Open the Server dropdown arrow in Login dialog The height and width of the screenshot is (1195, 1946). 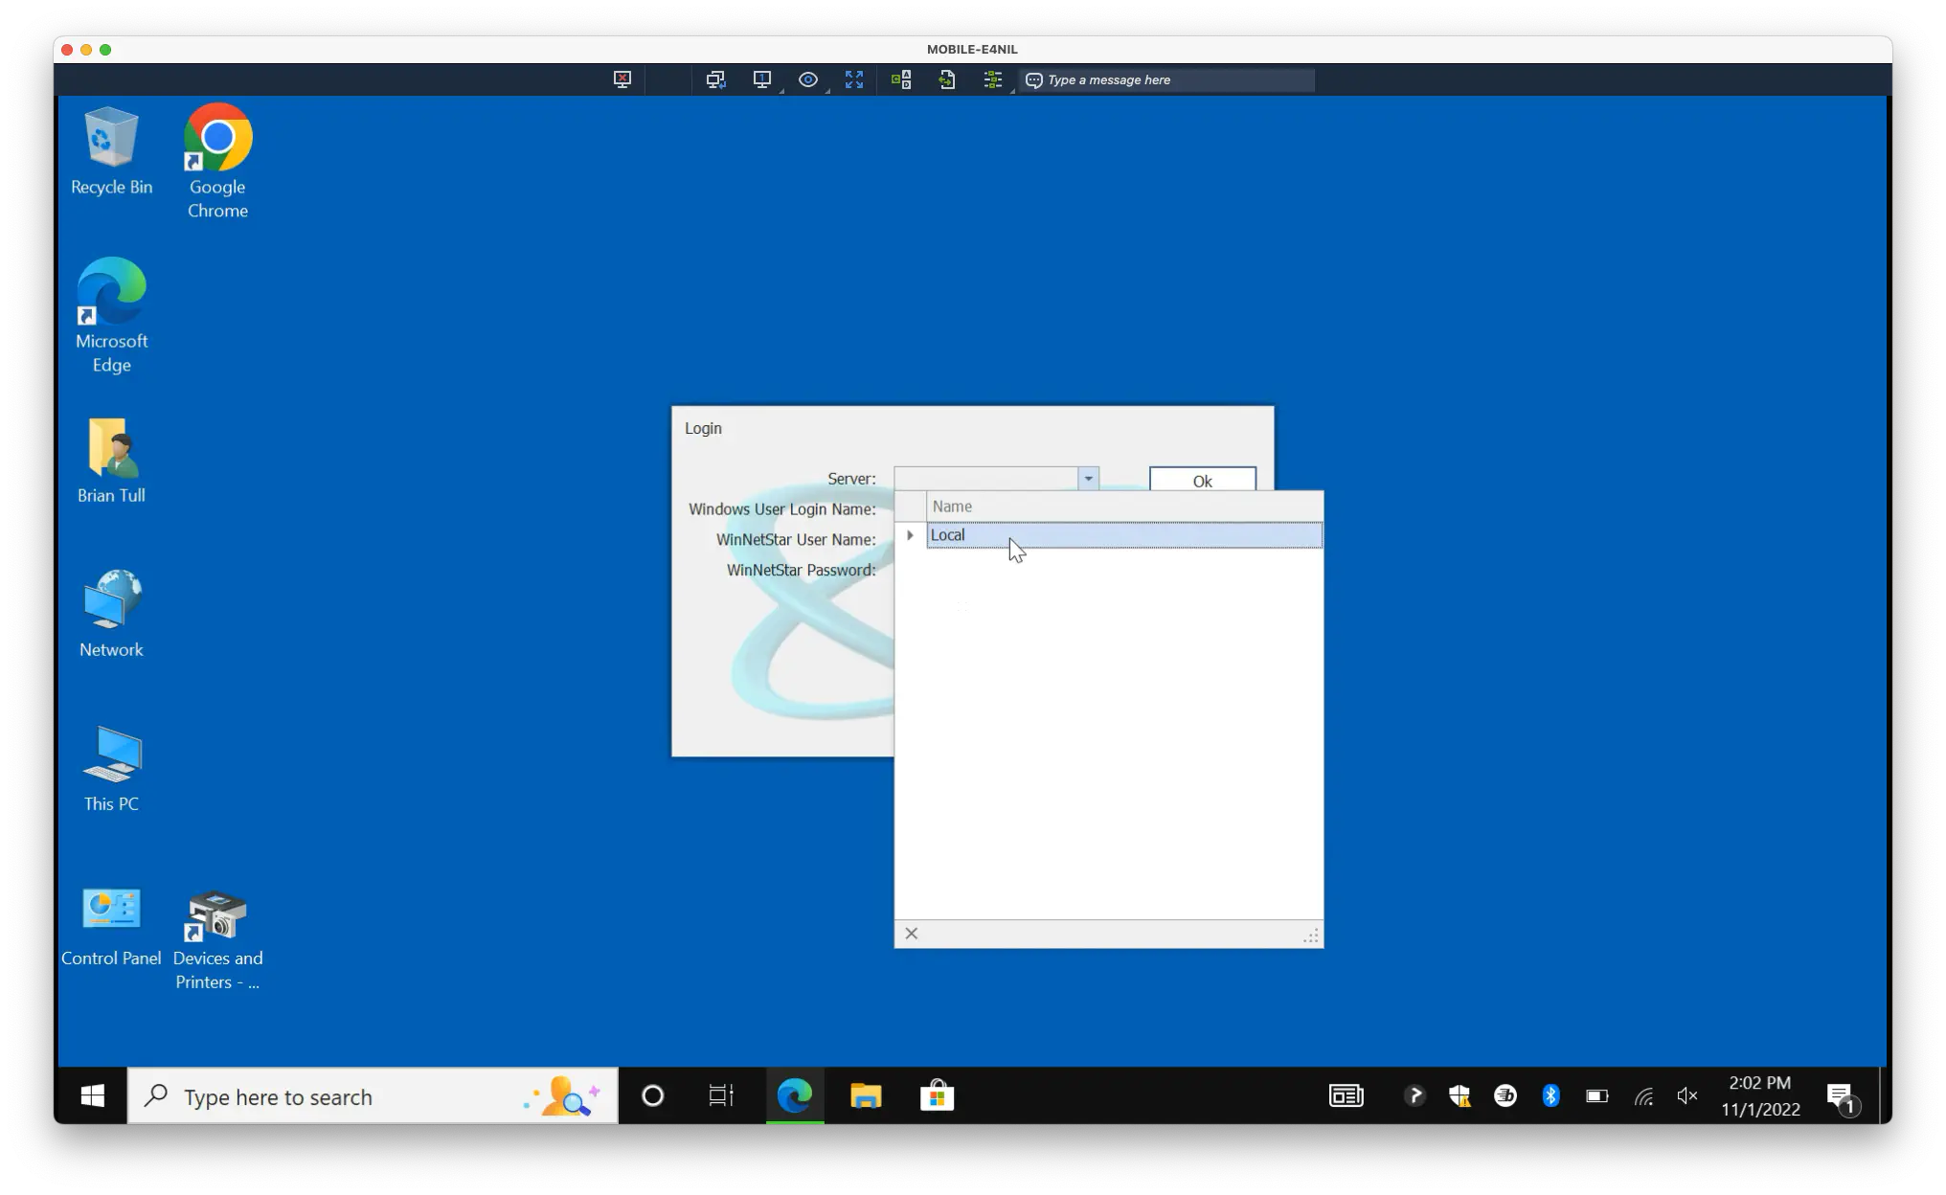[1088, 478]
